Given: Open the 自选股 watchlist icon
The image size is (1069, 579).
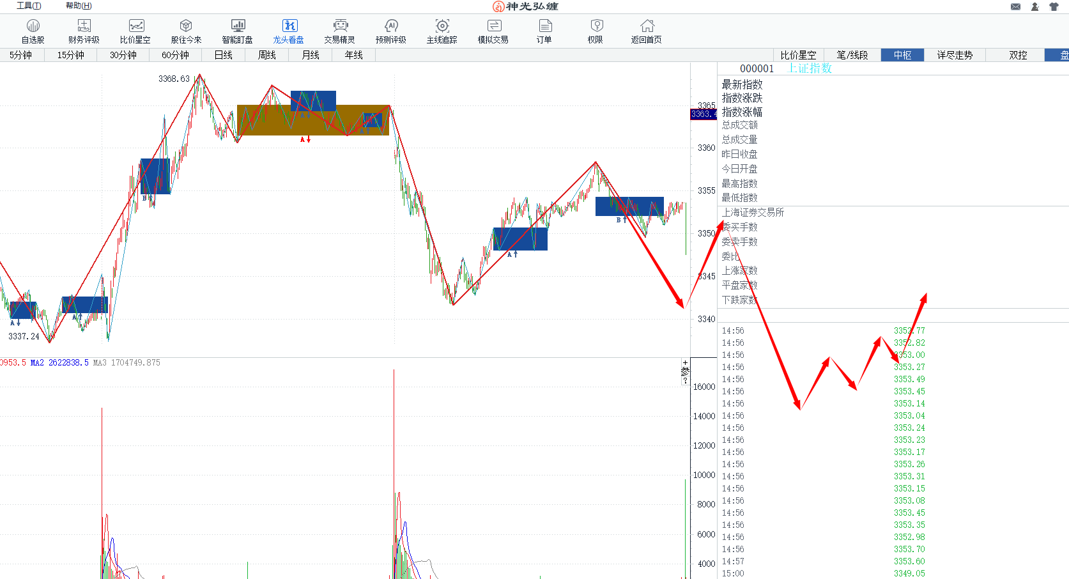Looking at the screenshot, I should click(33, 31).
